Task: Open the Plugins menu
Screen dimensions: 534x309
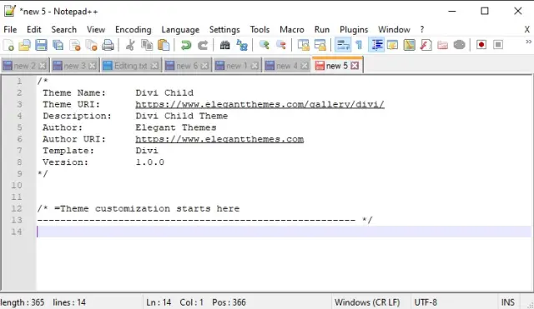Action: 354,30
